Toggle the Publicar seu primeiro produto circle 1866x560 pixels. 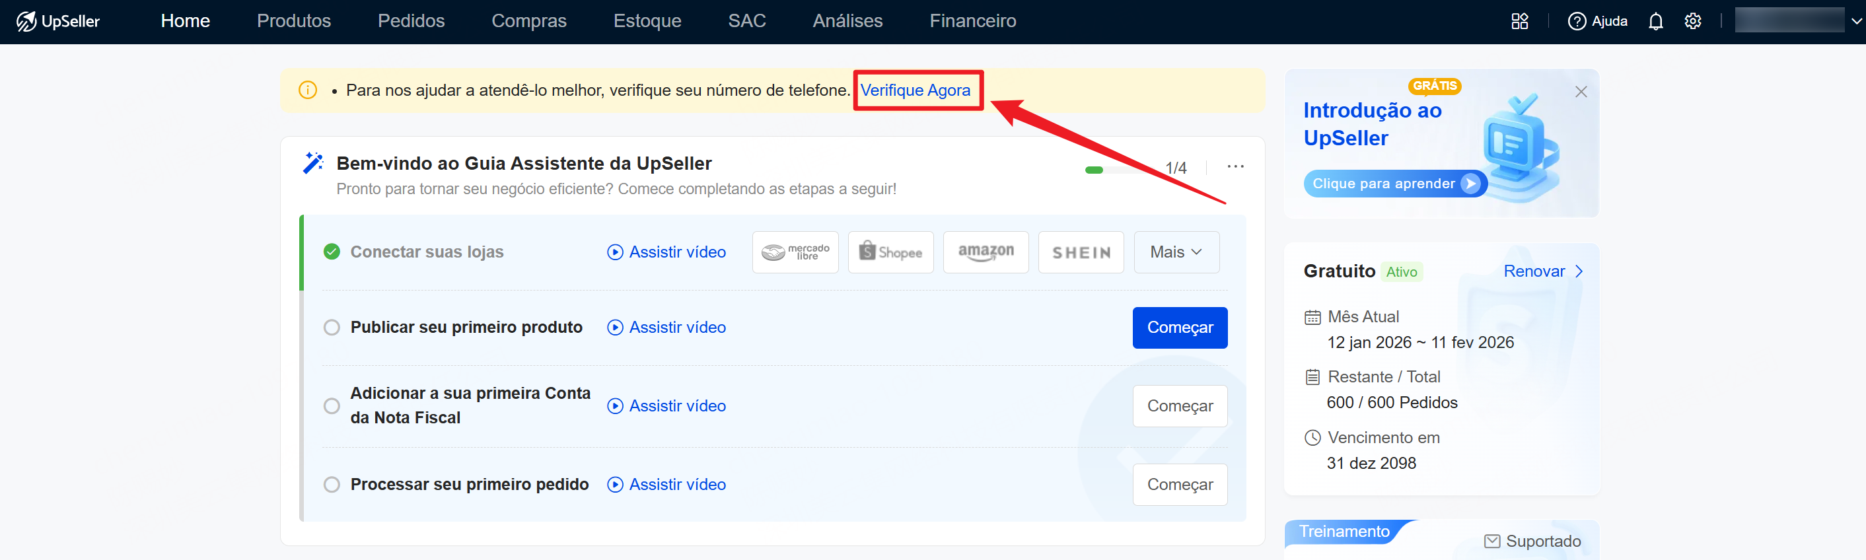tap(332, 328)
